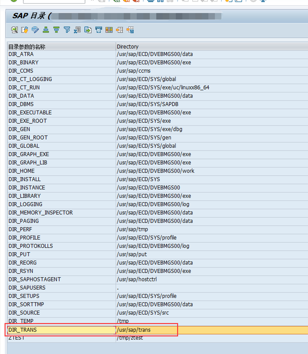The width and height of the screenshot is (308, 354).
Task: Apply a filter using the funnel icon
Action: coord(67,30)
